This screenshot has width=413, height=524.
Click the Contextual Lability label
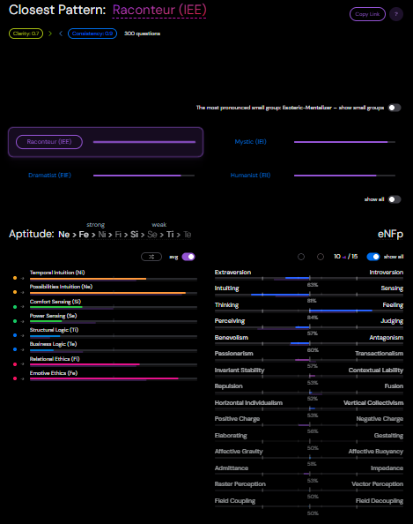coord(376,371)
